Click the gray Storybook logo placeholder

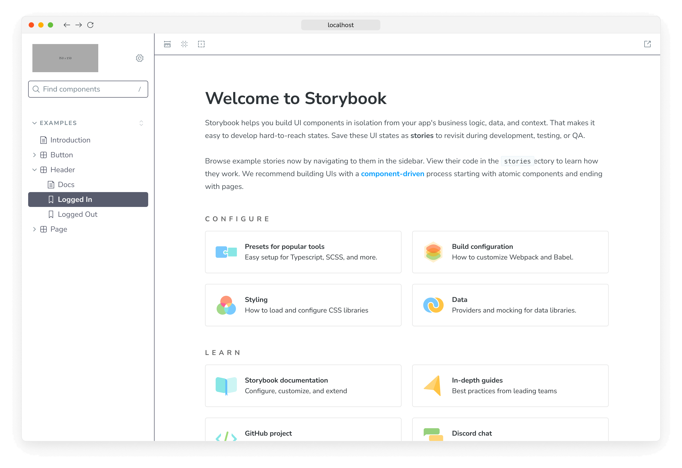[x=65, y=58]
